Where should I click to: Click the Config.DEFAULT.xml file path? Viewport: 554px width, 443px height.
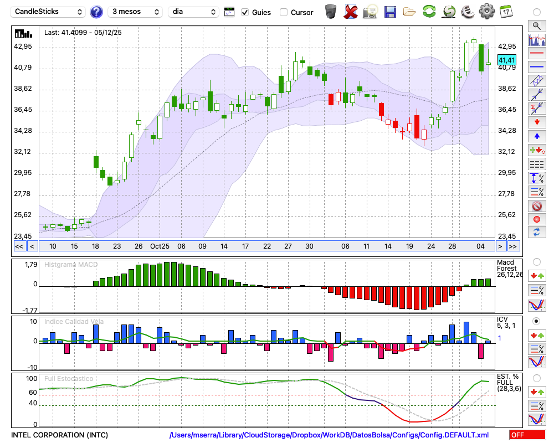pos(329,435)
